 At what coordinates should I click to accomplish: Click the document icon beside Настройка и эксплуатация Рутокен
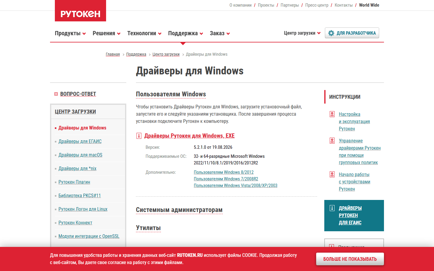[x=332, y=114]
